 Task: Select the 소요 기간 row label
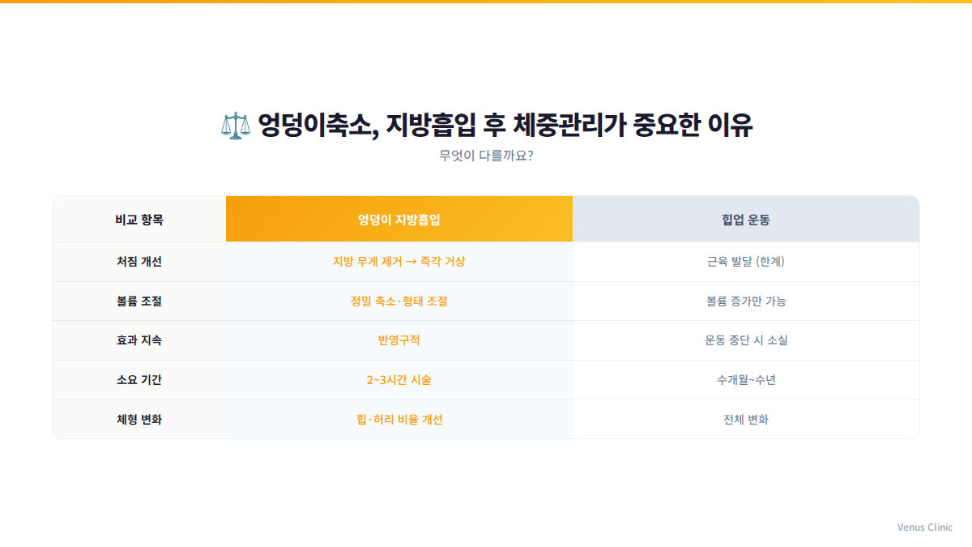[x=139, y=380]
